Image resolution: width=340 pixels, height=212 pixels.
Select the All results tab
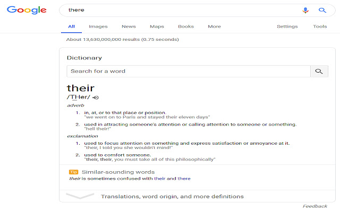coord(71,26)
